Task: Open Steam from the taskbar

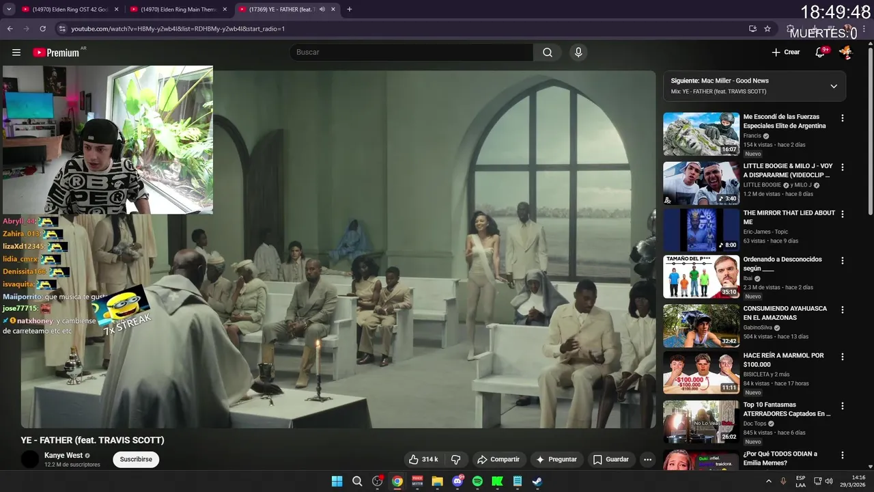Action: [x=538, y=481]
